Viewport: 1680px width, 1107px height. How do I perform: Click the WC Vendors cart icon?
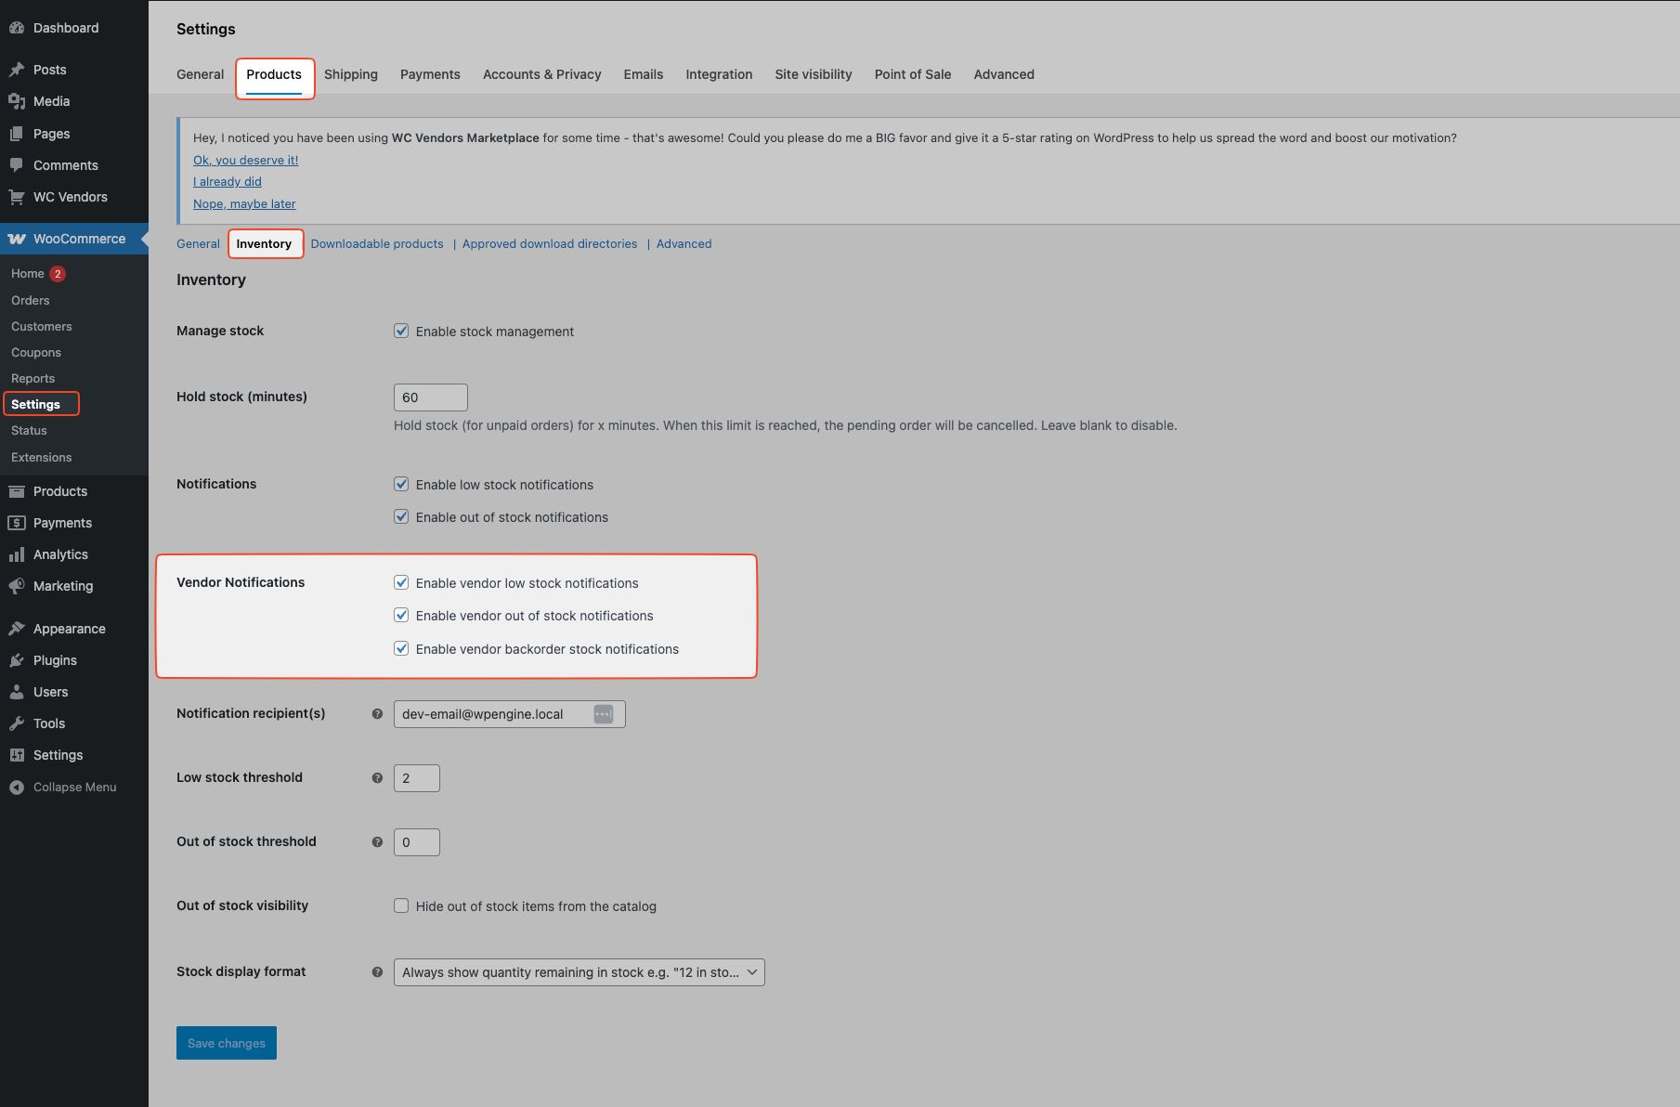[16, 197]
